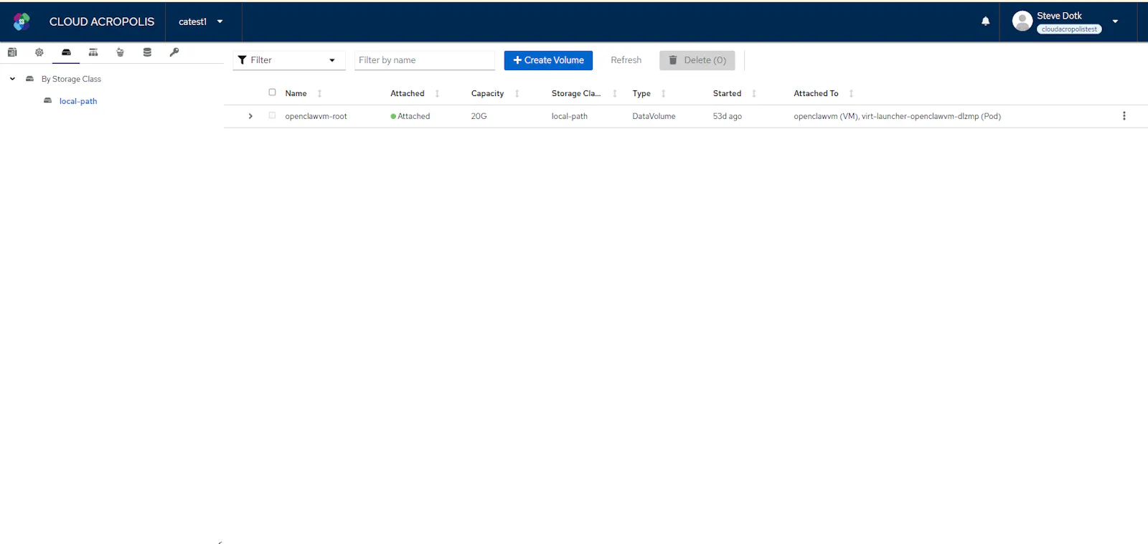
Task: Open the row actions kebab menu
Action: tap(1124, 116)
